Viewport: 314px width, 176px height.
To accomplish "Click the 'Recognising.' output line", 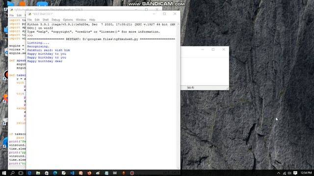I will (38, 46).
